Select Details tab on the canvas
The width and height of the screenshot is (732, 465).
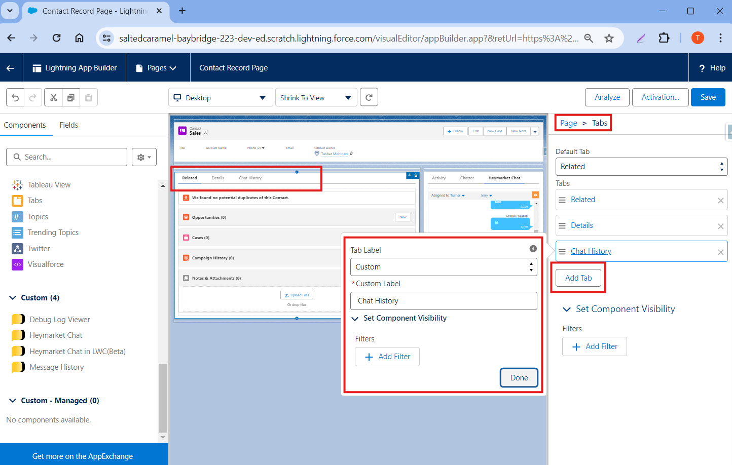[x=218, y=178]
